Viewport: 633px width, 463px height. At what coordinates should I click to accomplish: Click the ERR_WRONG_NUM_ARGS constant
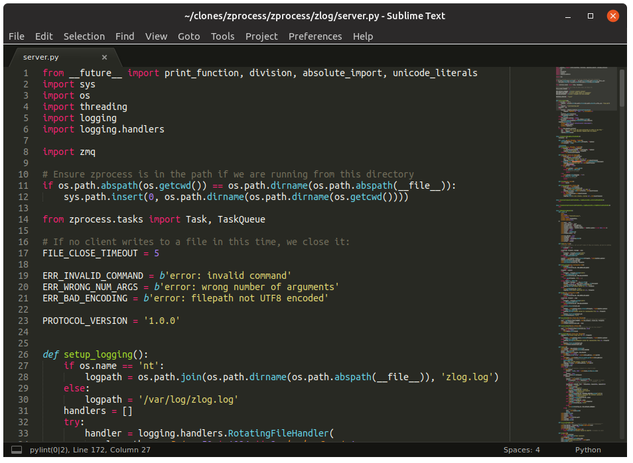(x=90, y=287)
